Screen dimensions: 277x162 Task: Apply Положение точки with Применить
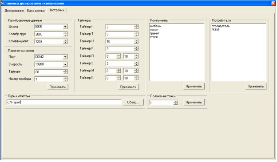[x=194, y=102]
